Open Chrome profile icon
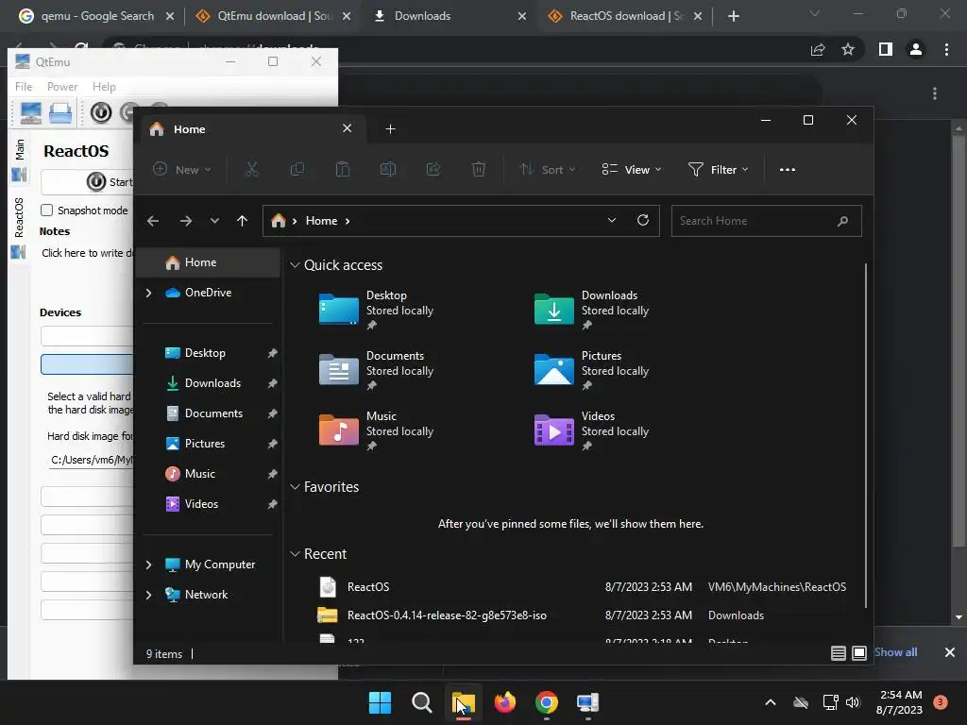This screenshot has width=967, height=725. 916,49
